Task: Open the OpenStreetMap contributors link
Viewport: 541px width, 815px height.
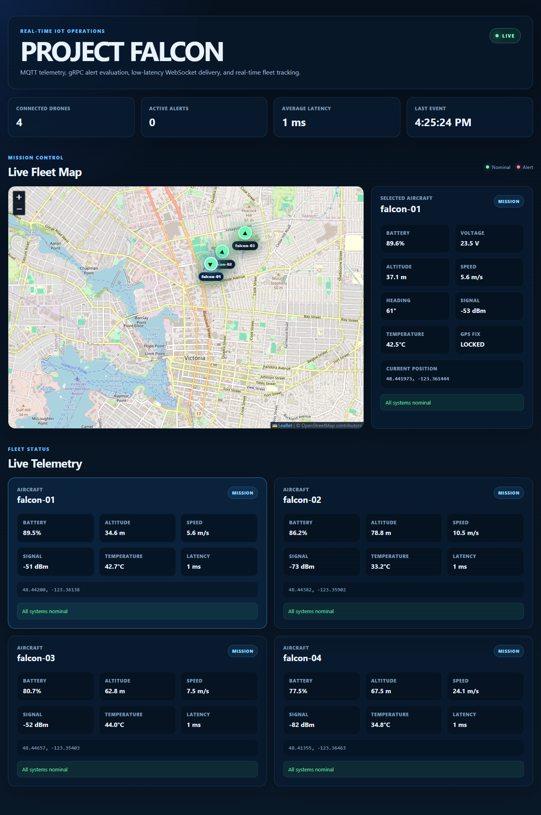Action: (x=331, y=426)
